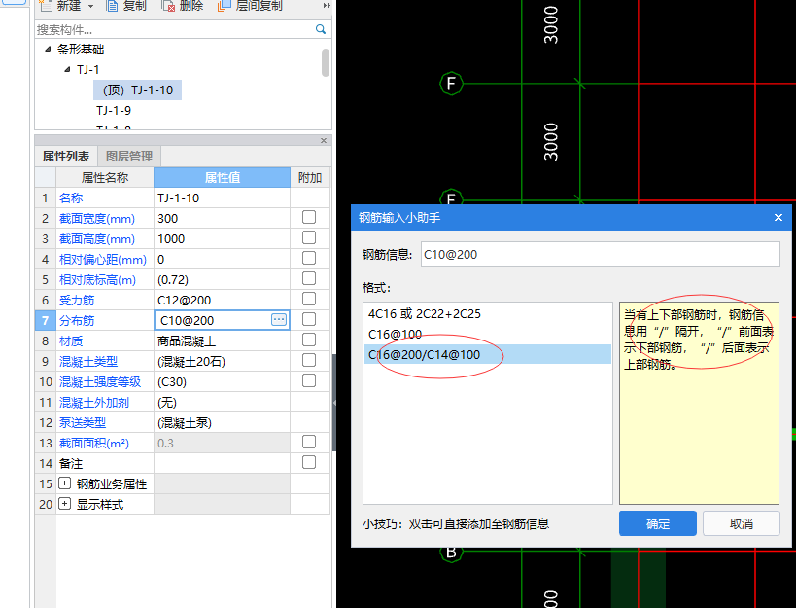Image resolution: width=796 pixels, height=608 pixels.
Task: Close the 钢筋输入小助手 dialog
Action: pos(779,217)
